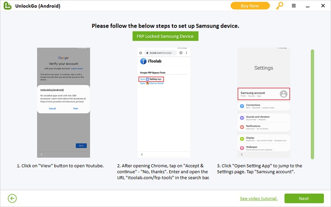The width and height of the screenshot is (331, 207).
Task: Click the UnlockGo (Android) title text
Action: pyautogui.click(x=38, y=6)
